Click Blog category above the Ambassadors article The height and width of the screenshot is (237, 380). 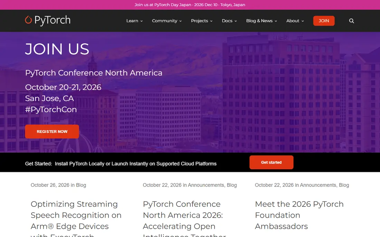[x=344, y=185]
